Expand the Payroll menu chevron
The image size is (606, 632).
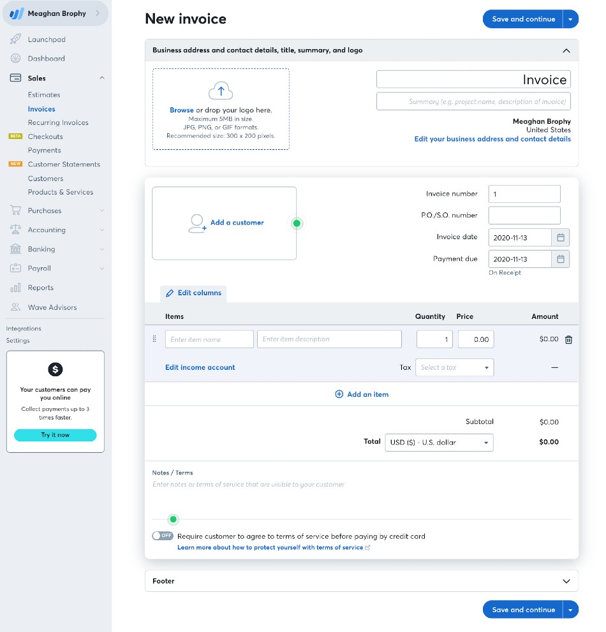point(102,268)
